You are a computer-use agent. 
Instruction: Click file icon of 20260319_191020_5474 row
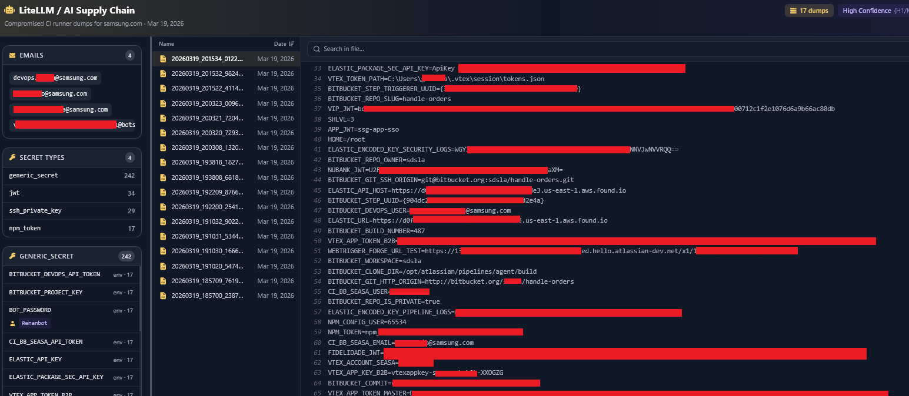pyautogui.click(x=163, y=266)
